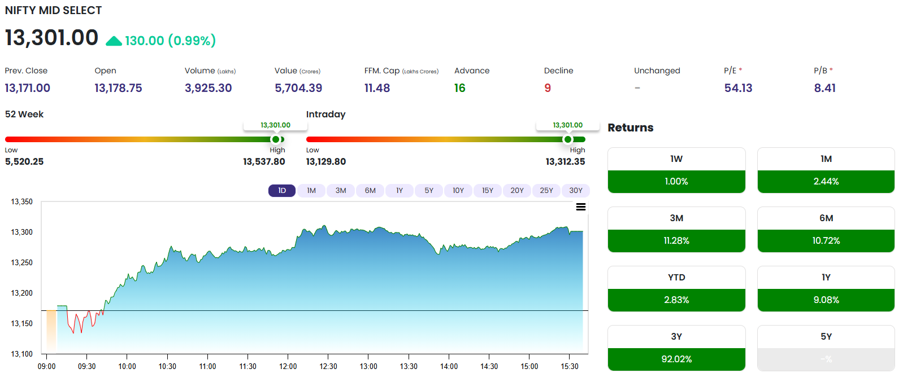The width and height of the screenshot is (903, 382).
Task: Click the 12:00 time axis label
Action: 288,366
